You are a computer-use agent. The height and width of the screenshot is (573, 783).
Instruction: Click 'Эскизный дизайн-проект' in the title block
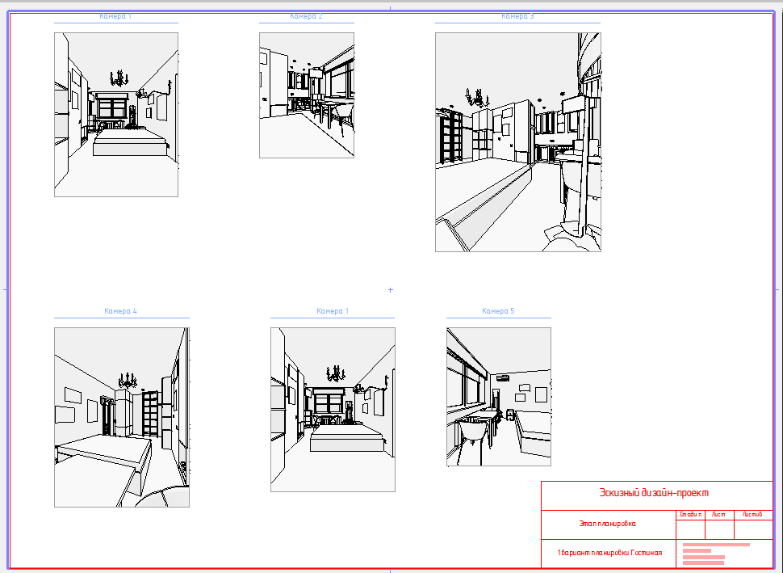coord(654,493)
